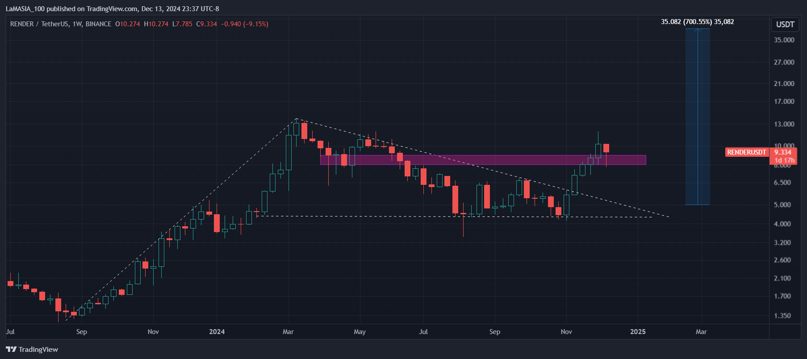
Task: Click the 2025 label on time axis
Action: pyautogui.click(x=638, y=332)
